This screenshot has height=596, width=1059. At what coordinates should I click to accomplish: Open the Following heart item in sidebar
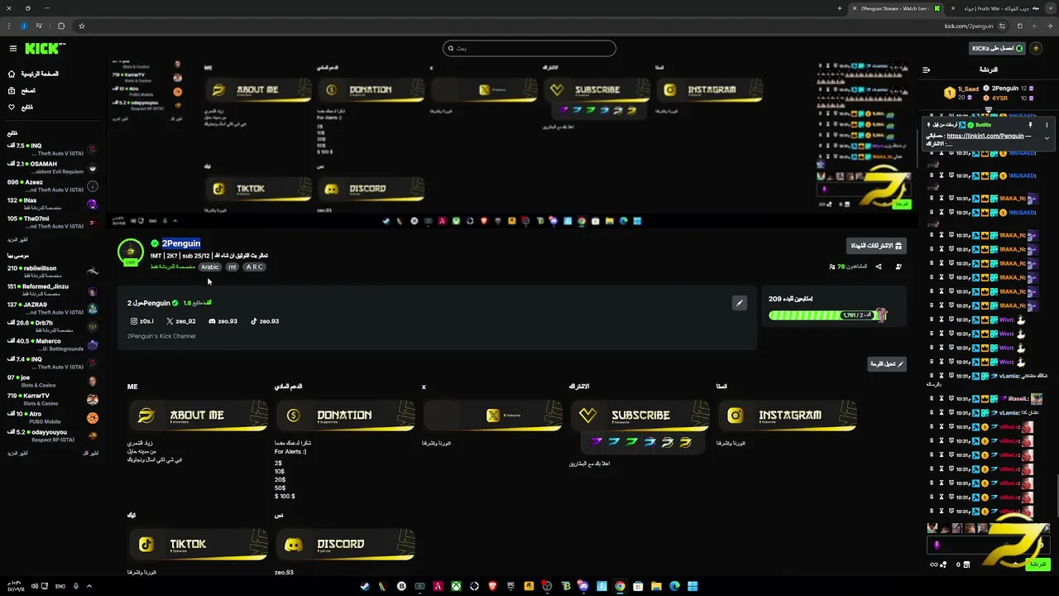pyautogui.click(x=21, y=107)
